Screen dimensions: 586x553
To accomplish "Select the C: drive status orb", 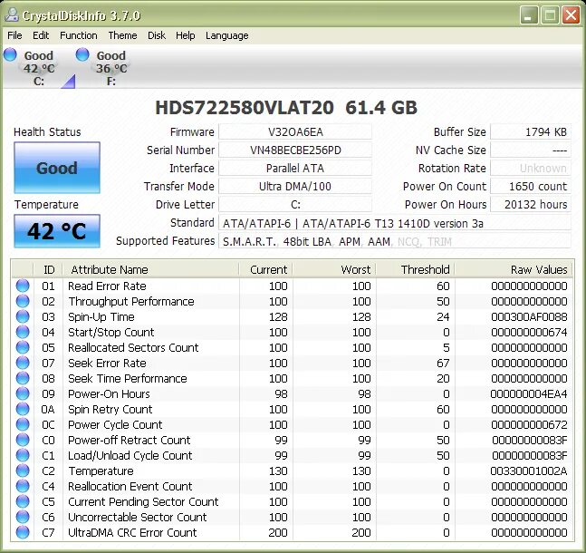I will pyautogui.click(x=11, y=54).
